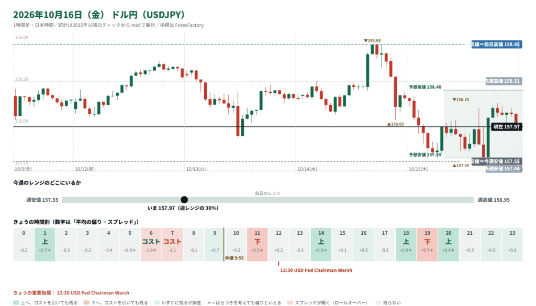536x306 pixels.
Task: Click the 仲値 9:55 marker label
Action: pyautogui.click(x=234, y=258)
